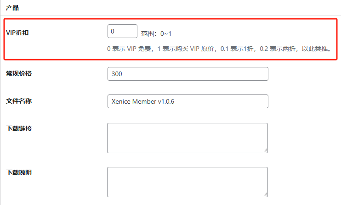
Task: Click the 下载链接 textarea resize handle
Action: [265, 150]
